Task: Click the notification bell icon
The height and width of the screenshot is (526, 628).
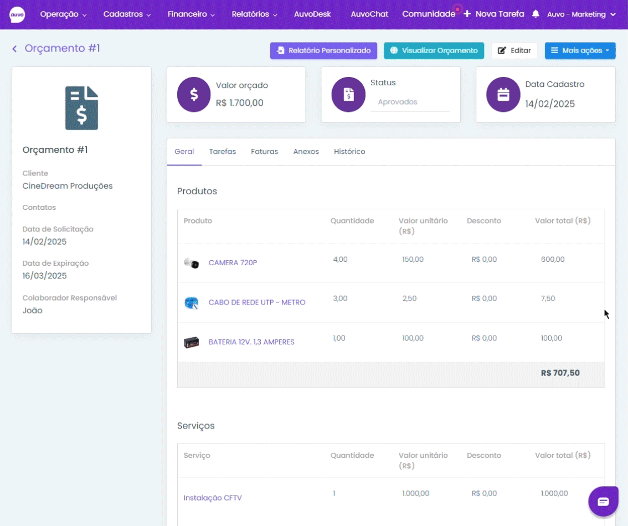Action: pyautogui.click(x=536, y=14)
